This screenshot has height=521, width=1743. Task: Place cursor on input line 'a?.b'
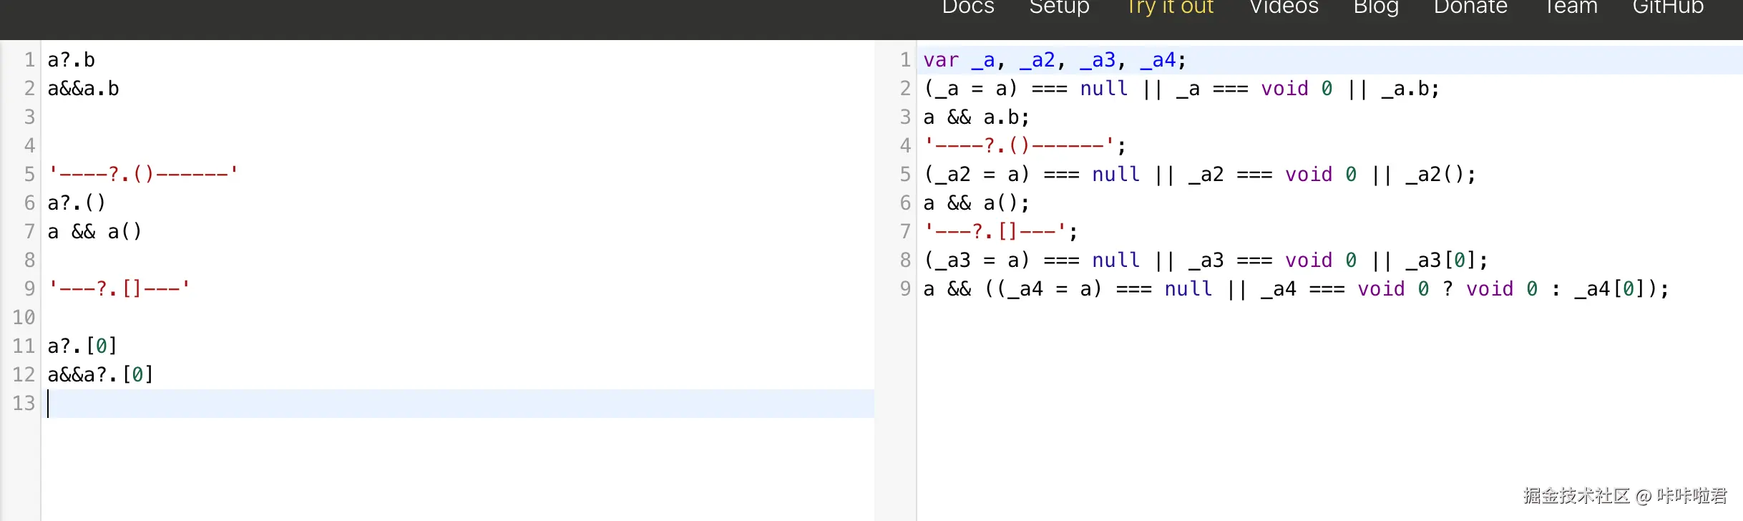pos(72,60)
